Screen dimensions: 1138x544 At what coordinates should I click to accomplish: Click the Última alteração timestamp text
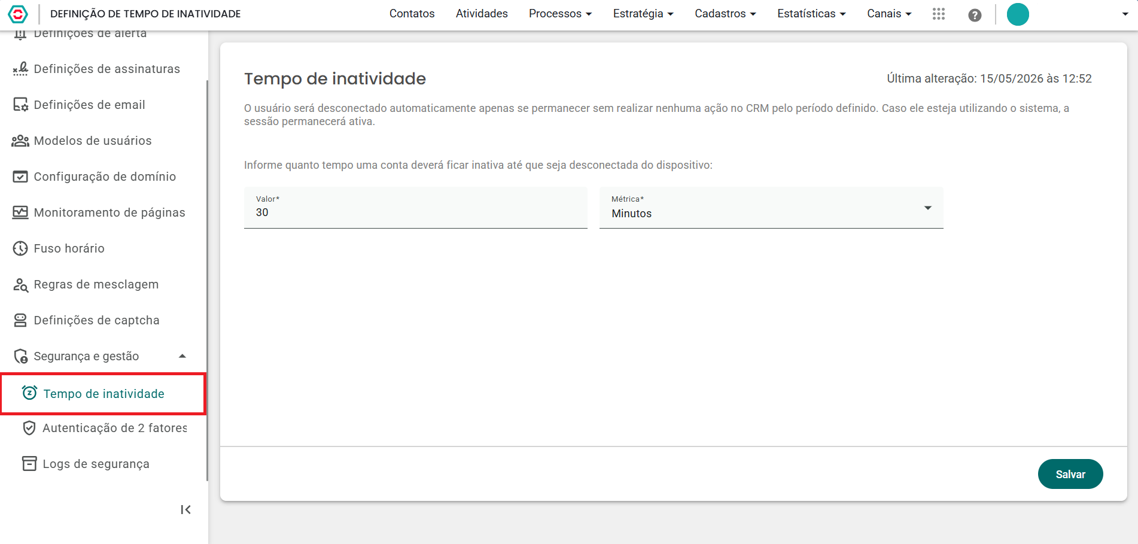click(989, 78)
